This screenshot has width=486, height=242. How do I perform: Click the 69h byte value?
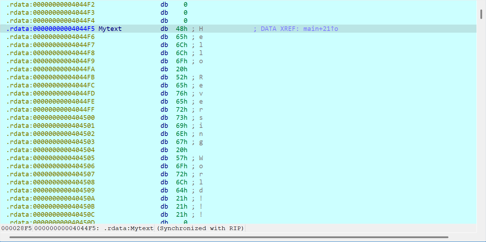tap(182, 126)
